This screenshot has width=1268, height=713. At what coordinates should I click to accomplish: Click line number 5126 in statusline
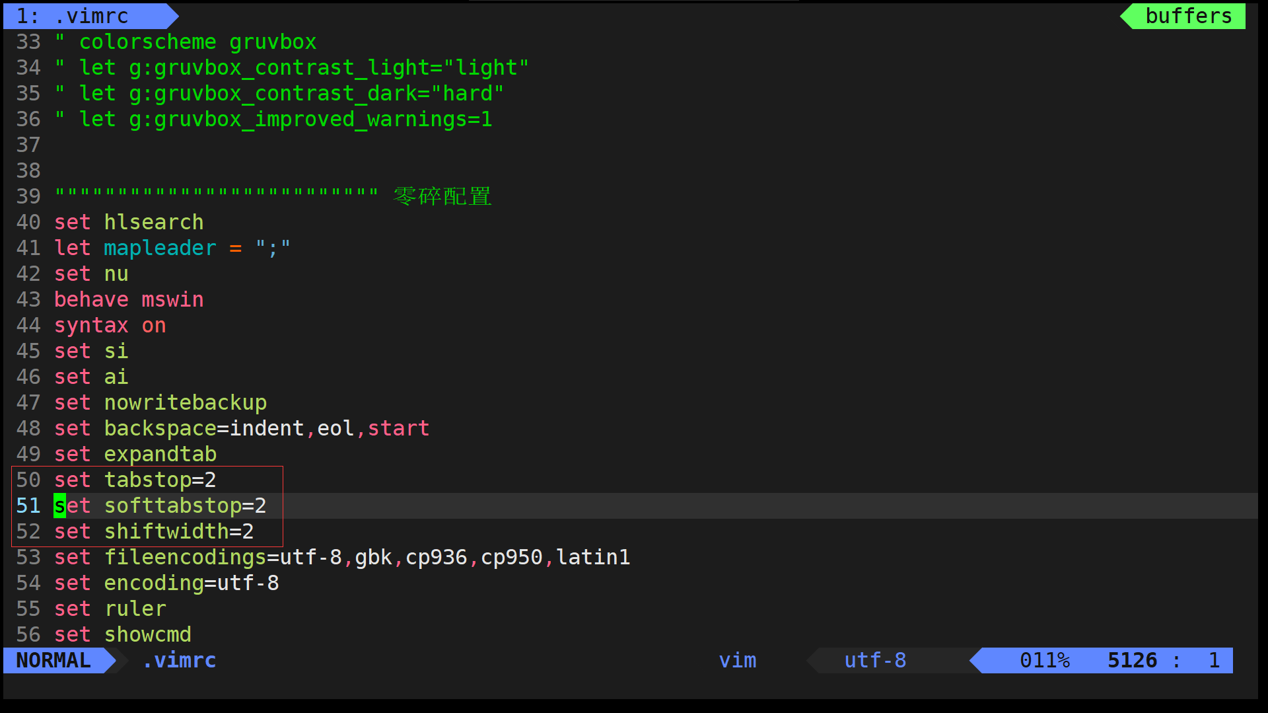[x=1132, y=660]
